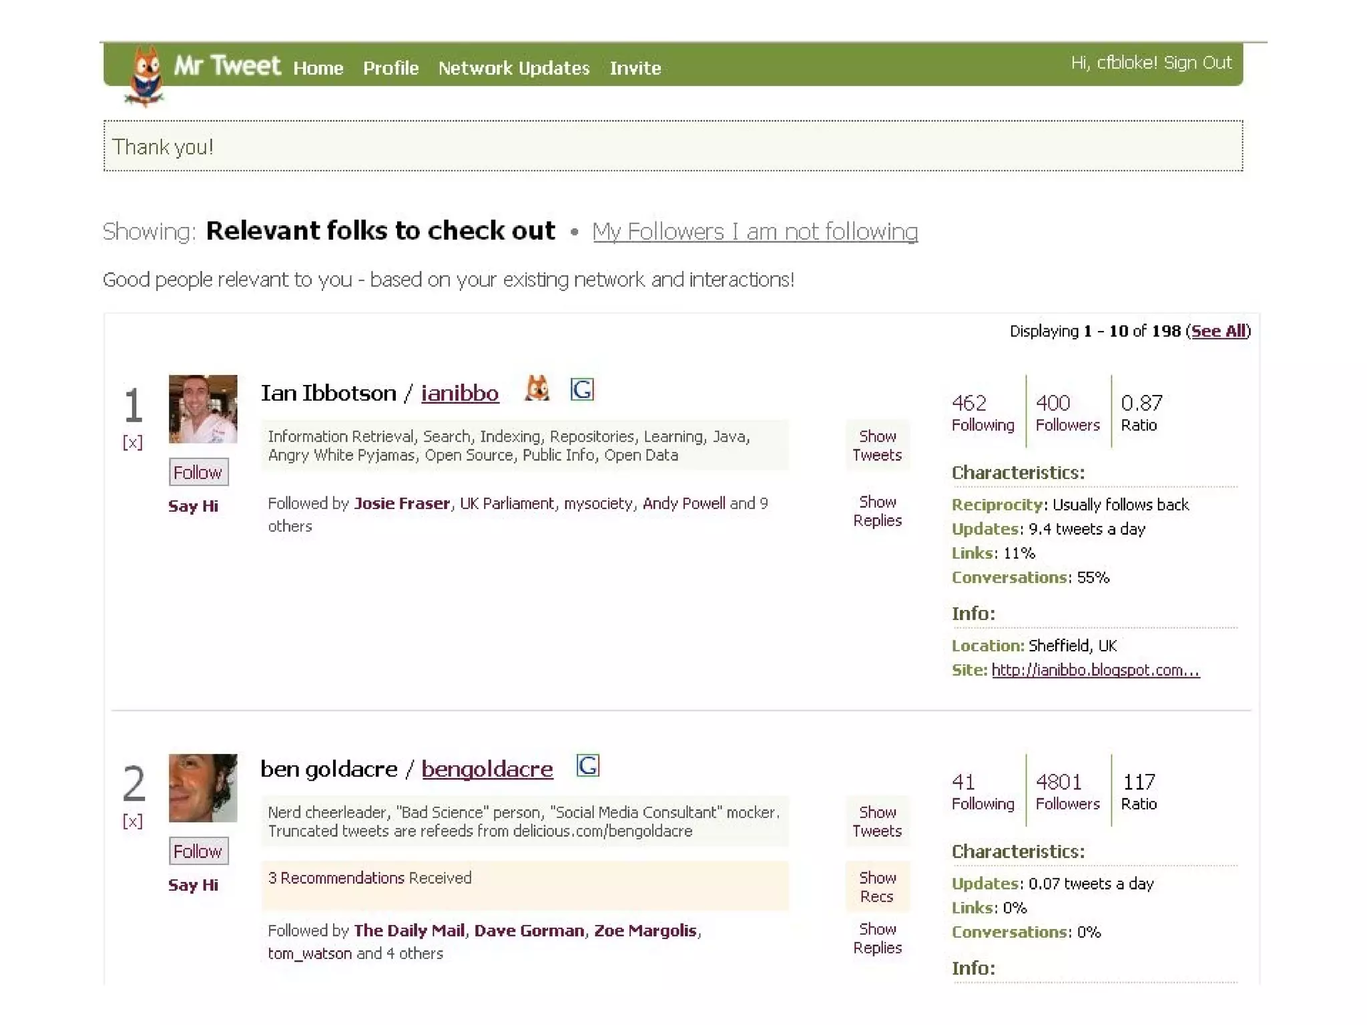Expand Show Tweets for ben goldacre
This screenshot has width=1367, height=1025.
click(877, 821)
